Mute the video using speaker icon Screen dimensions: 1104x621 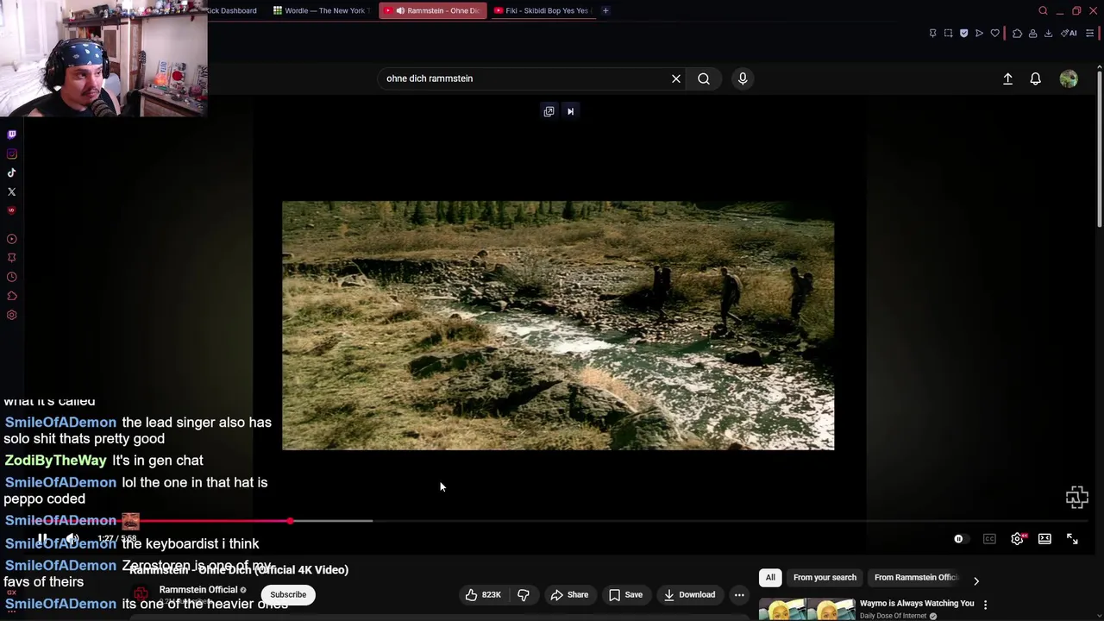tap(72, 539)
